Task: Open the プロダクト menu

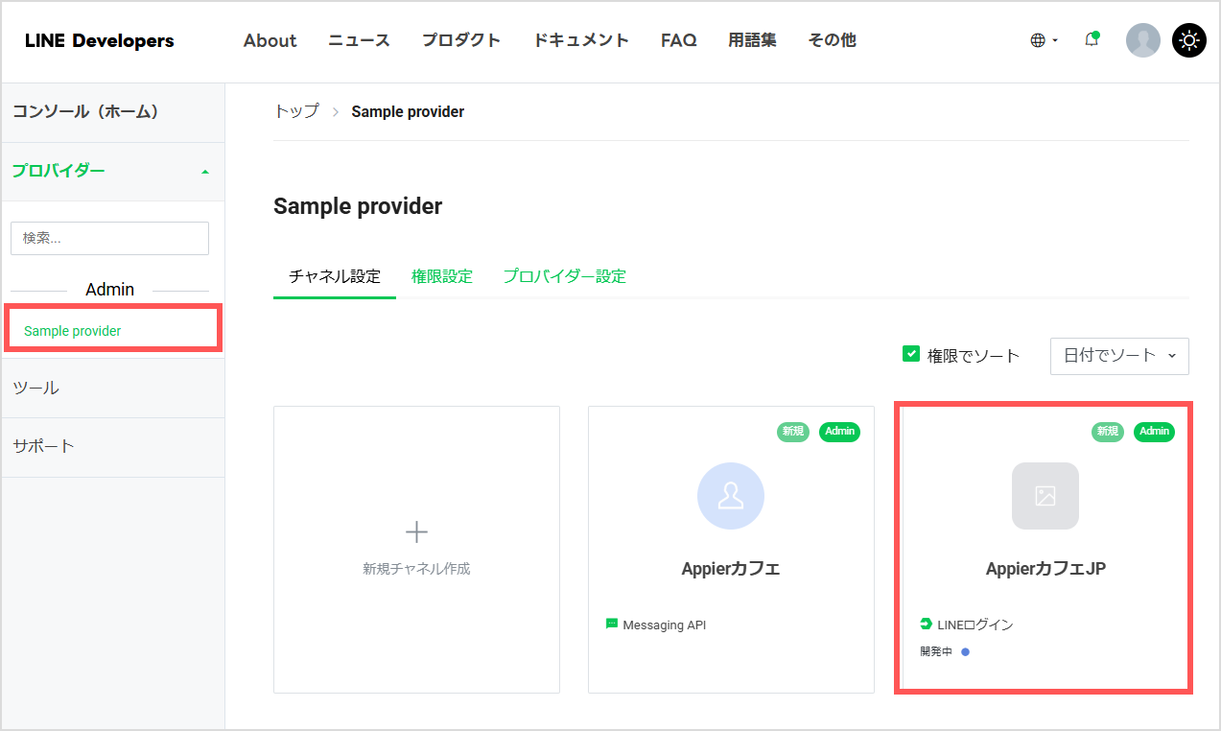Action: (461, 40)
